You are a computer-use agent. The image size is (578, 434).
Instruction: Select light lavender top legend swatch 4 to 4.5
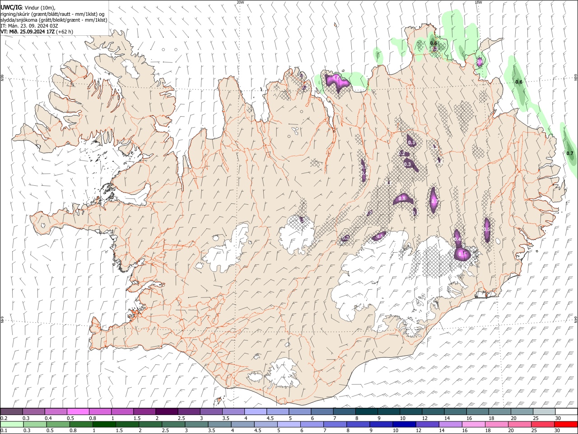tap(256, 411)
